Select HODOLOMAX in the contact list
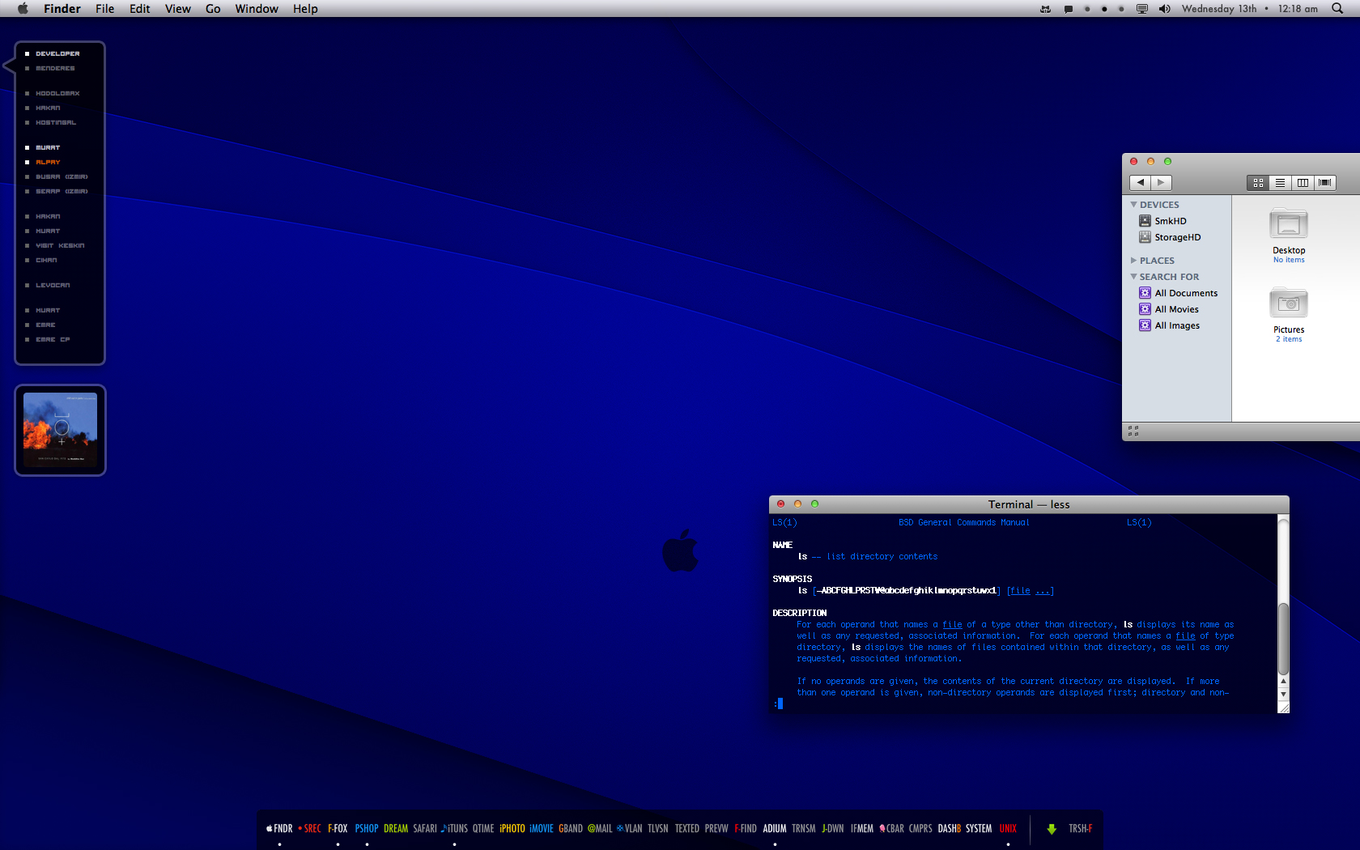 (x=57, y=93)
